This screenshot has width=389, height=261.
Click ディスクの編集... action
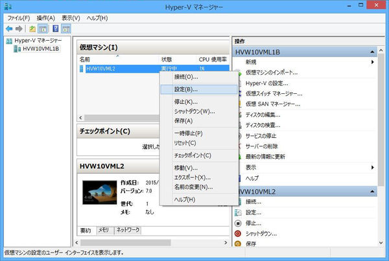pos(263,115)
